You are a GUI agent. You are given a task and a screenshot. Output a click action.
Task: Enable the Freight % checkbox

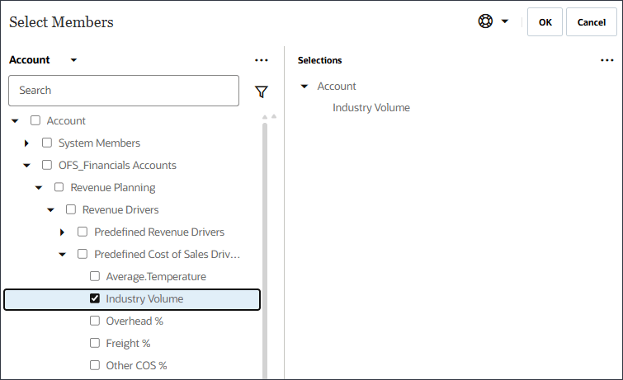95,343
